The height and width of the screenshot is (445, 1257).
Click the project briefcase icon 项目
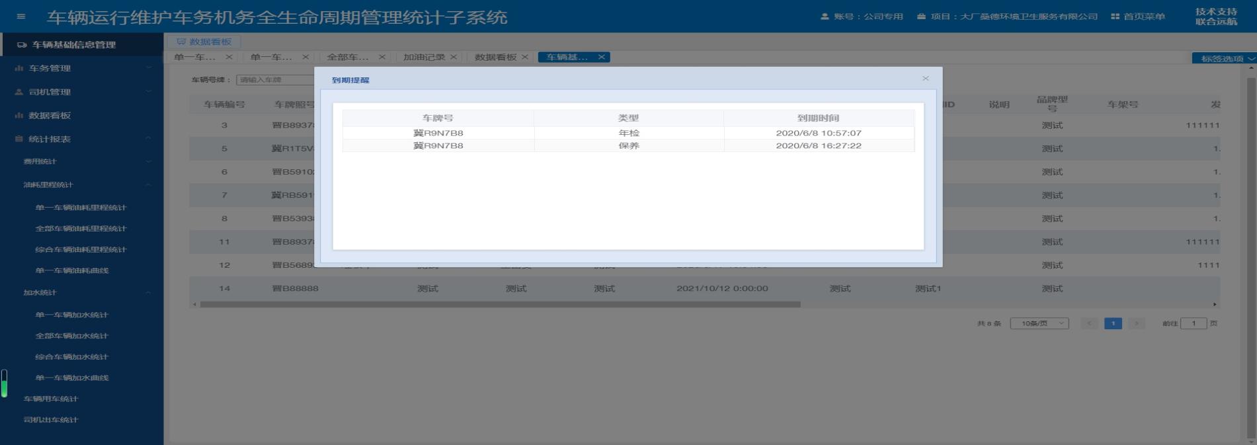tap(921, 17)
